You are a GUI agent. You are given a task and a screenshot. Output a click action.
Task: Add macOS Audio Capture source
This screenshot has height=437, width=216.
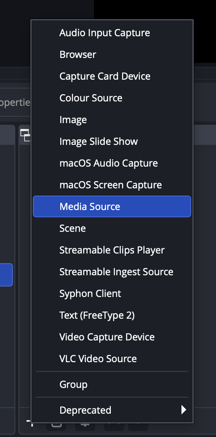(112, 163)
